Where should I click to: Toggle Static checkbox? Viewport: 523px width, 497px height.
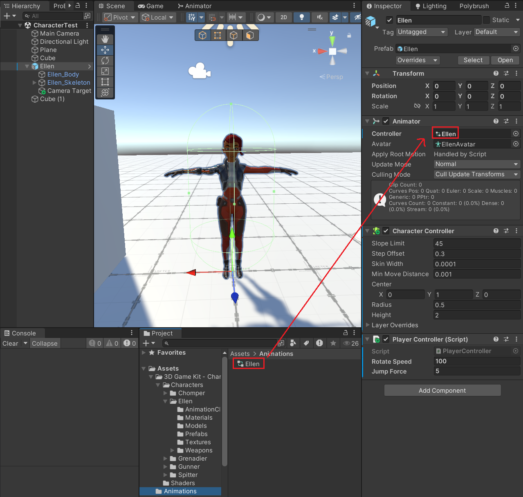click(x=486, y=20)
